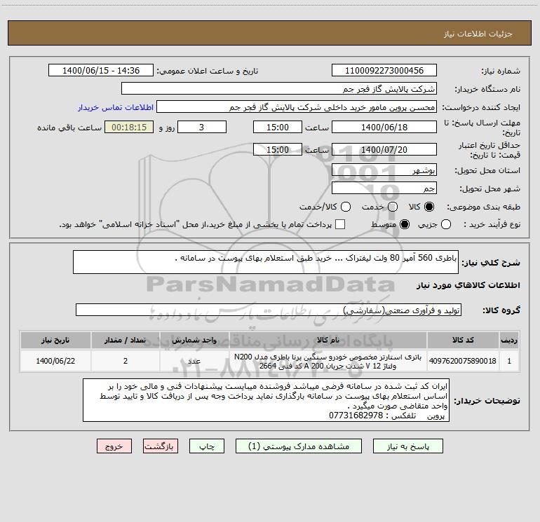Open مشاهده مدارک پیوستی (1) button
The height and width of the screenshot is (522, 540).
(x=299, y=446)
